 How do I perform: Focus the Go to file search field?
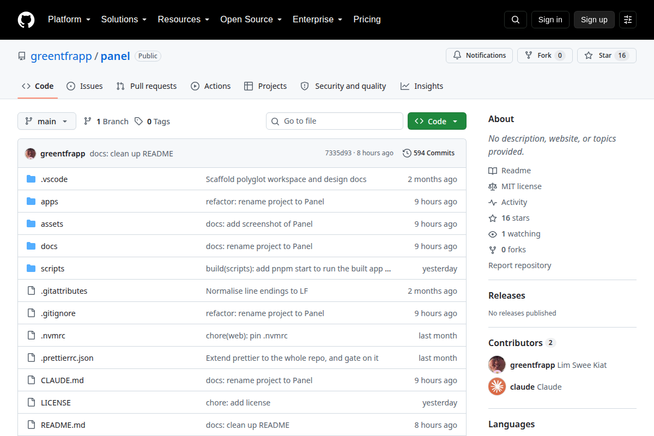335,121
